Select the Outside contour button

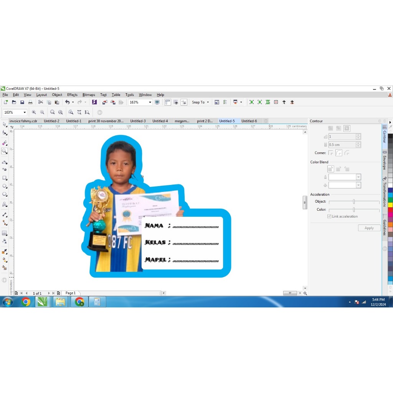[347, 128]
